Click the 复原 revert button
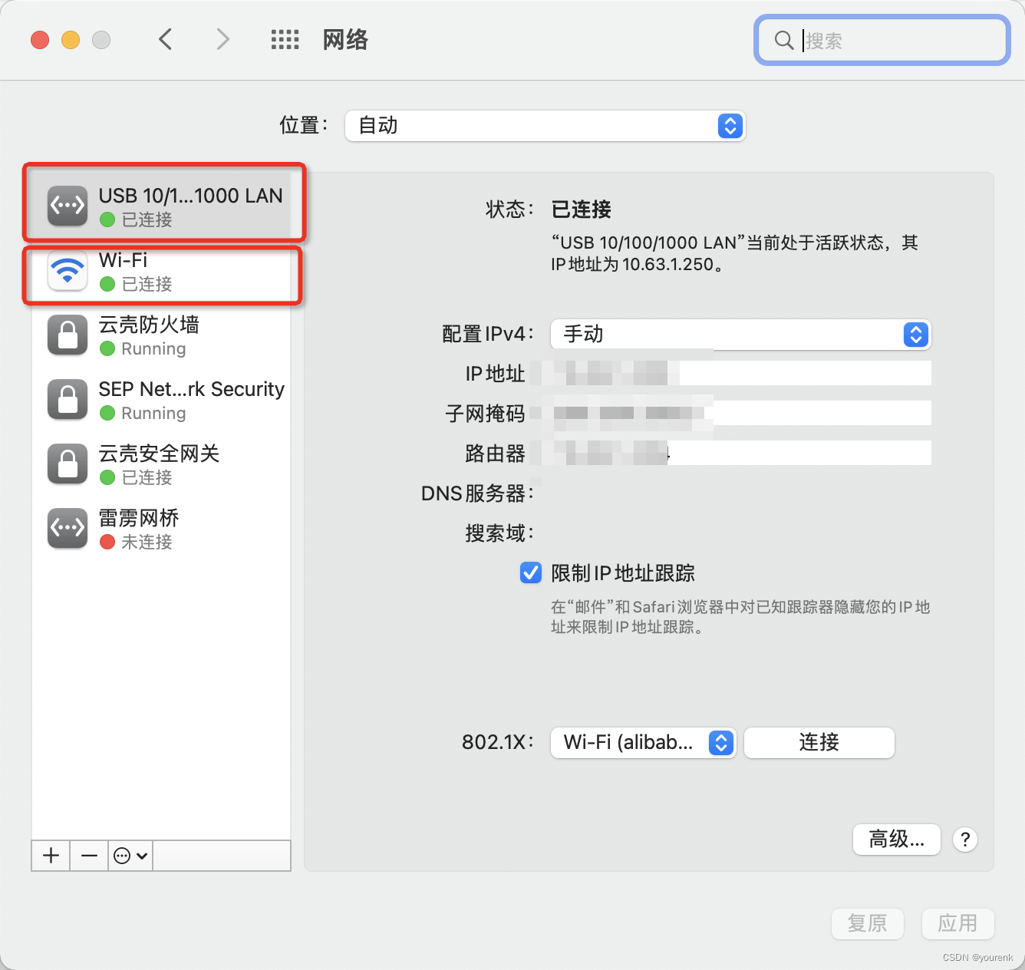Screen dimensions: 1025x970 tap(868, 923)
